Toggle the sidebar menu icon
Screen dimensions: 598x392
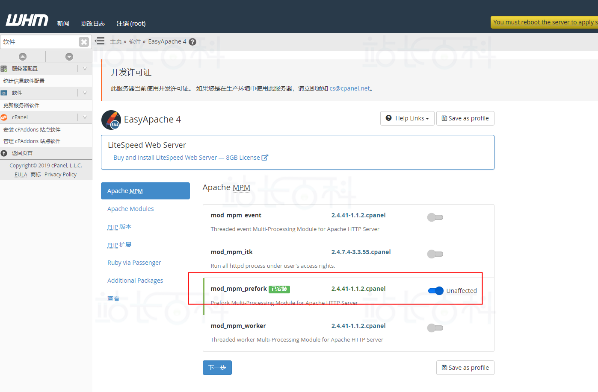click(100, 41)
